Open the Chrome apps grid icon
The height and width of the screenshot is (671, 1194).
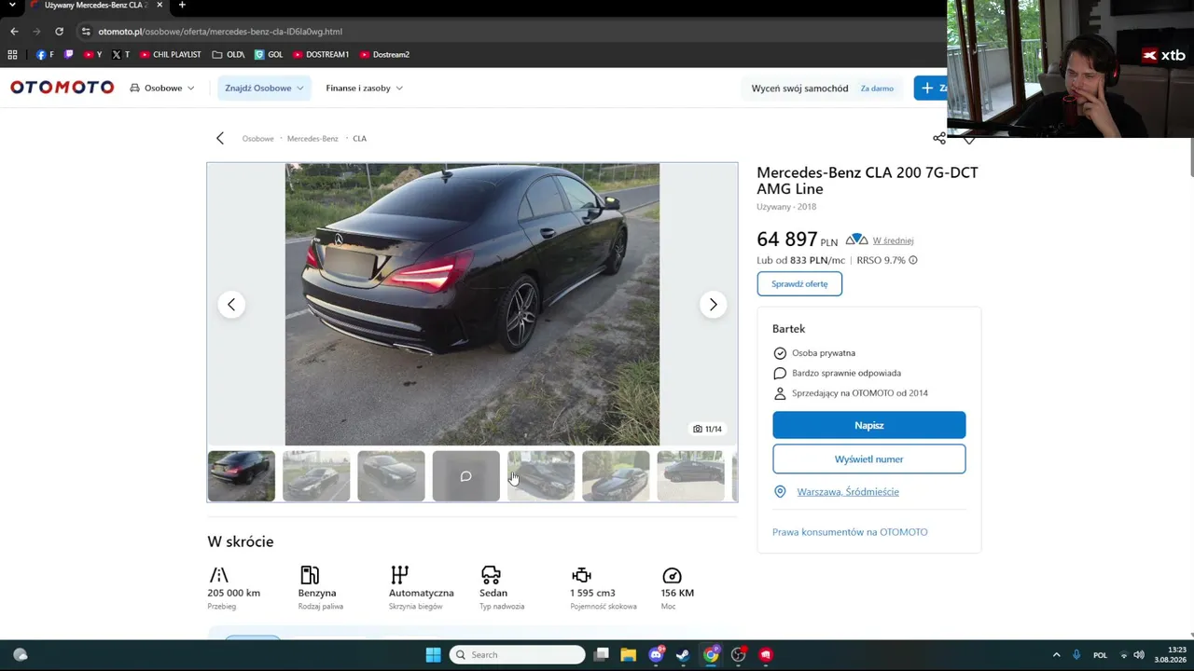pyautogui.click(x=12, y=54)
